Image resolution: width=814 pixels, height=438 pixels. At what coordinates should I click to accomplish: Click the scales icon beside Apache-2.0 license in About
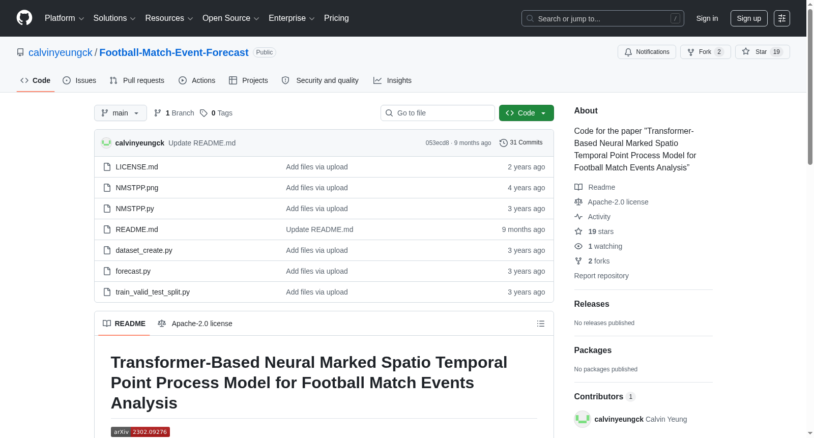click(578, 202)
